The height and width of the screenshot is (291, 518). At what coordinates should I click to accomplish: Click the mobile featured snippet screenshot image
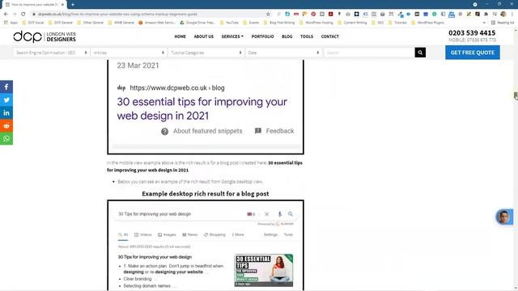point(206,107)
